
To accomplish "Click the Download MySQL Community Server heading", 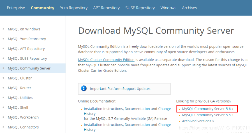I will click(x=156, y=31).
